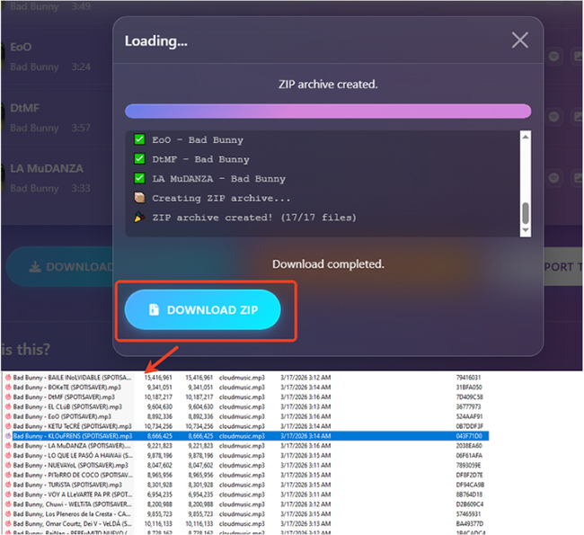Screen dimensions: 584x535
Task: Click the file icon of PIToRRO DE COCO file
Action: point(8,475)
